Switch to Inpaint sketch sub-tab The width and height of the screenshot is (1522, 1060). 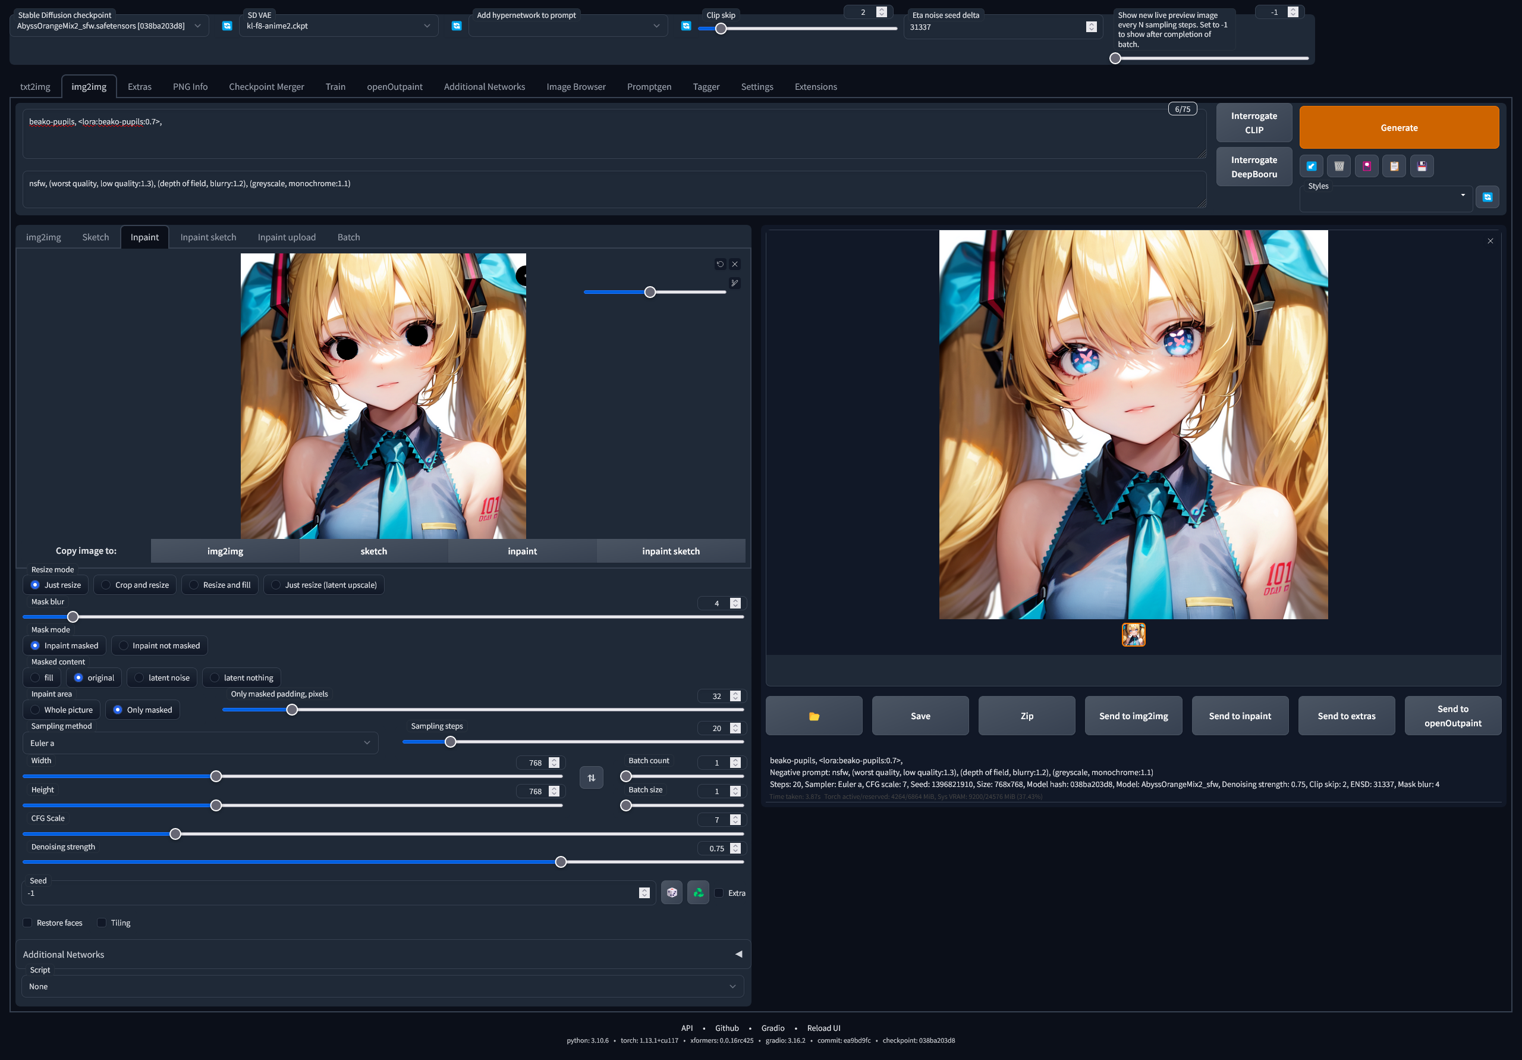(x=208, y=237)
